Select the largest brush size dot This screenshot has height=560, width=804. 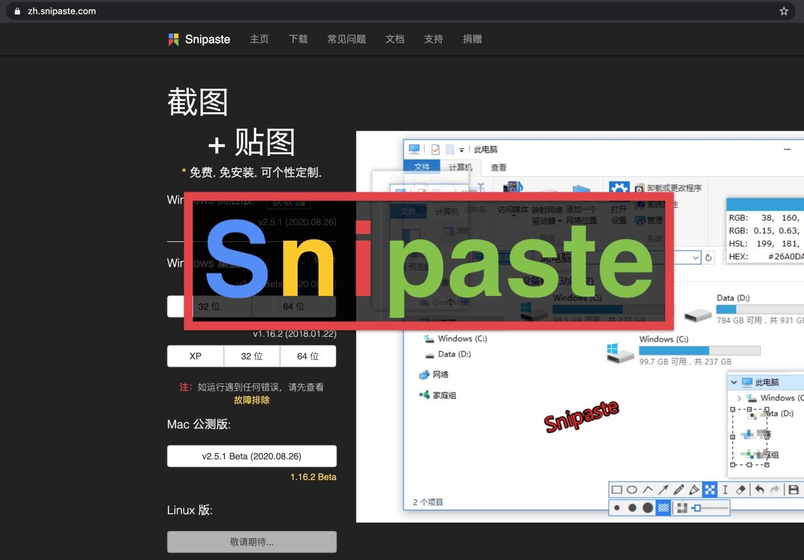(x=647, y=508)
